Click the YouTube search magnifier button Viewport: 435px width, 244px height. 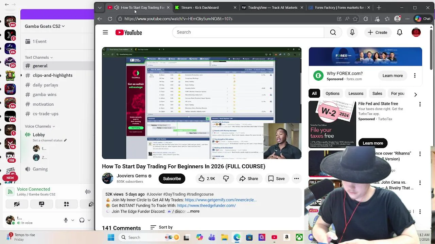point(333,32)
